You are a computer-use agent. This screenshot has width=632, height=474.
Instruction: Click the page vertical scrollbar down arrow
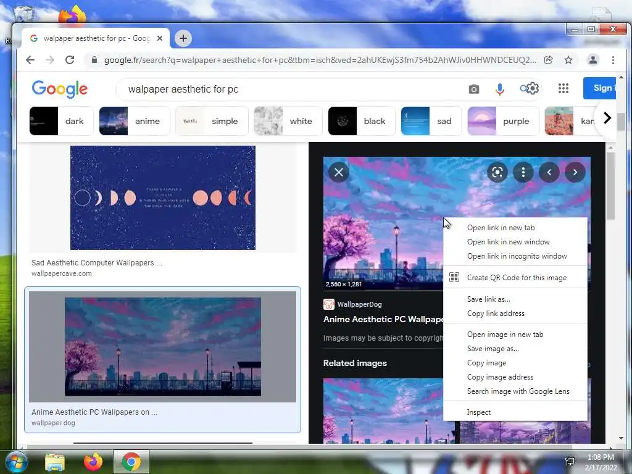pos(621,438)
